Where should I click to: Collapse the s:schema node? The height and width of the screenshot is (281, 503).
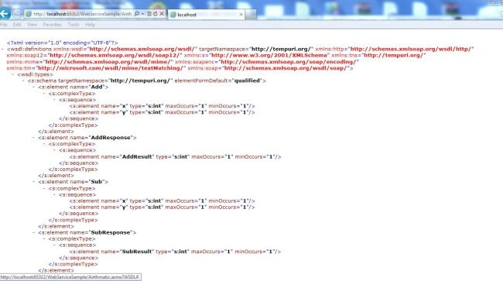click(23, 81)
